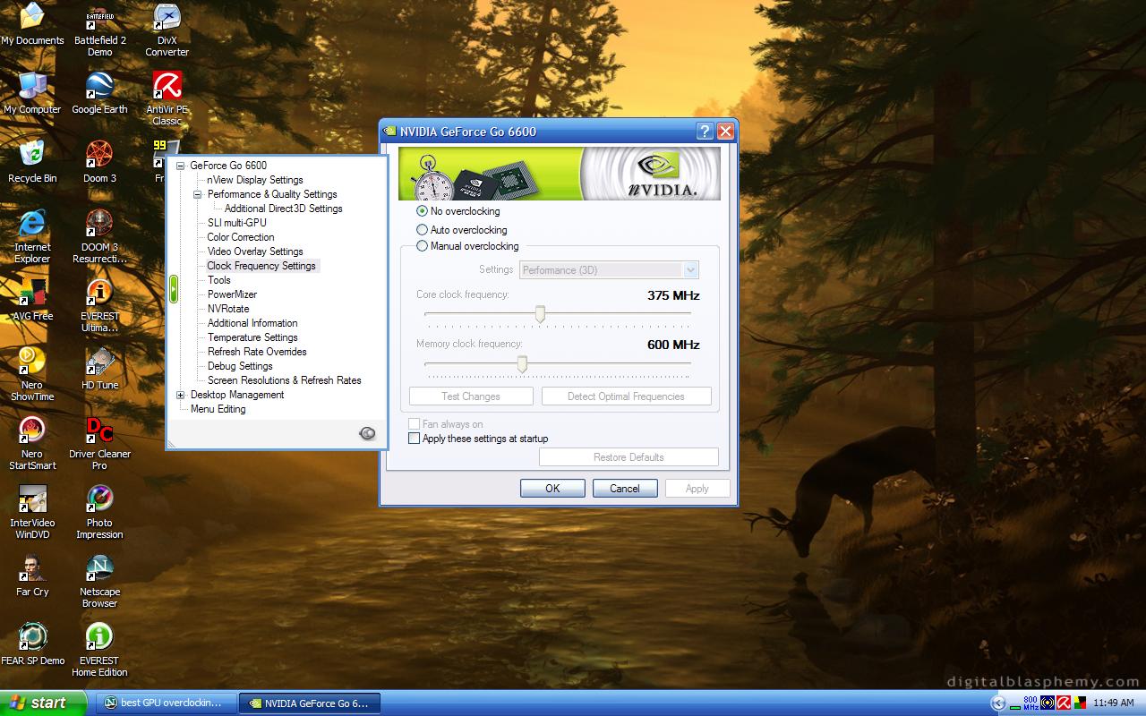Launch Far Cry shortcut

(32, 575)
